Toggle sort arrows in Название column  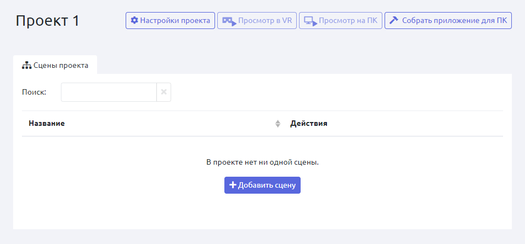[278, 124]
